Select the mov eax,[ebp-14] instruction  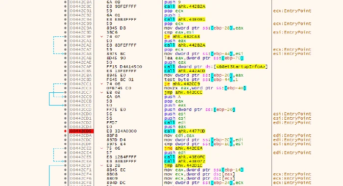coord(204,170)
